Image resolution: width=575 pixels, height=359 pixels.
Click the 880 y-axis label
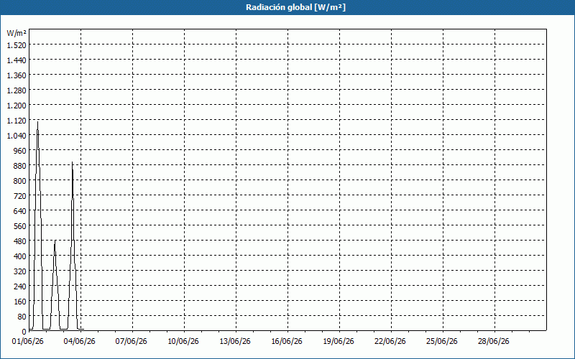click(x=20, y=166)
